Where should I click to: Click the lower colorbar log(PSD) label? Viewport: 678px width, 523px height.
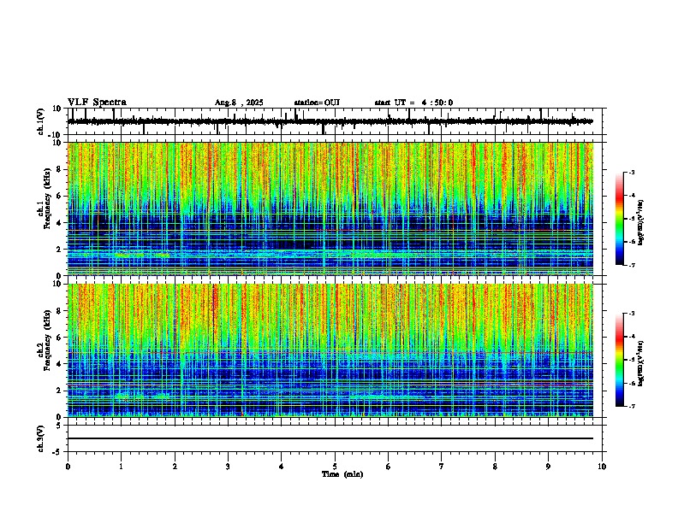[x=640, y=363]
